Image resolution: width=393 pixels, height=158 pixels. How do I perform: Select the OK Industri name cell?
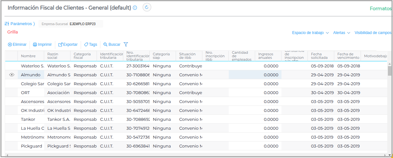[x=31, y=110]
